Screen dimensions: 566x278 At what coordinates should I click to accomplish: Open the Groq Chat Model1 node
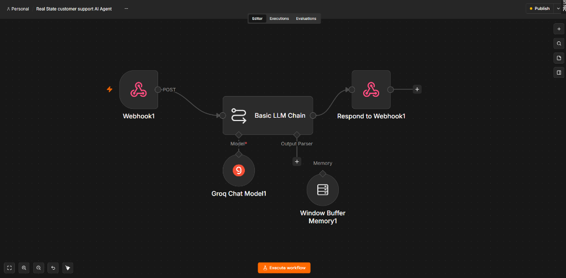[239, 170]
